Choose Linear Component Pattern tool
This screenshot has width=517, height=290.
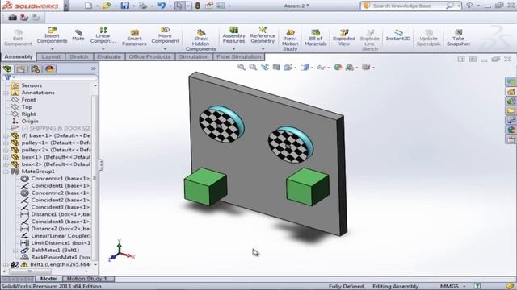(103, 35)
